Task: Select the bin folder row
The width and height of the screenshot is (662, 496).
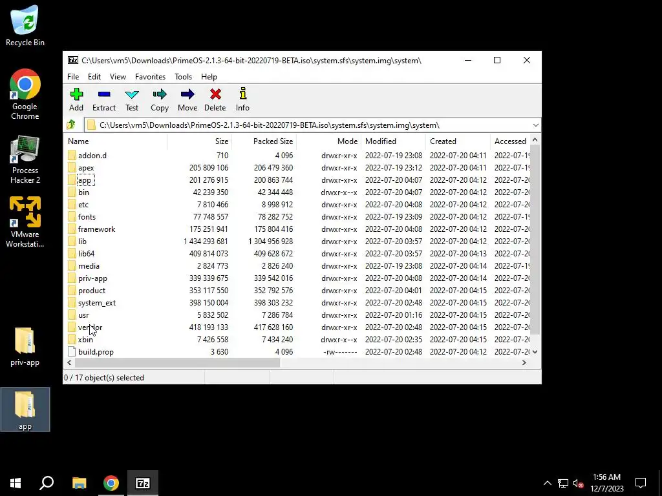Action: 297,192
